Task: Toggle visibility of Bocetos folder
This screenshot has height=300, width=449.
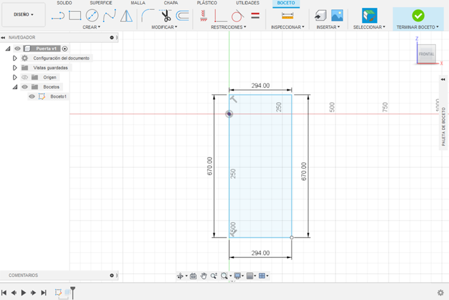Action: click(x=25, y=87)
